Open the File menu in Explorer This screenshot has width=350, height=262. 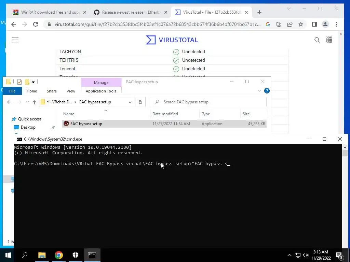tap(12, 91)
